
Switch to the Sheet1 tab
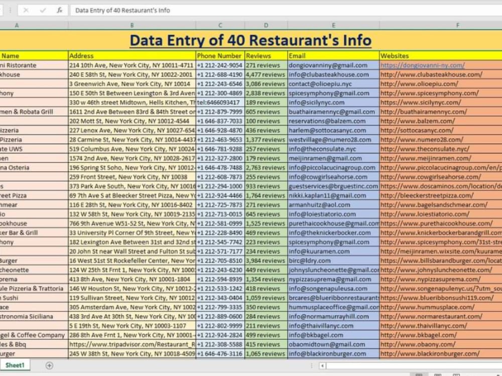tap(15, 365)
